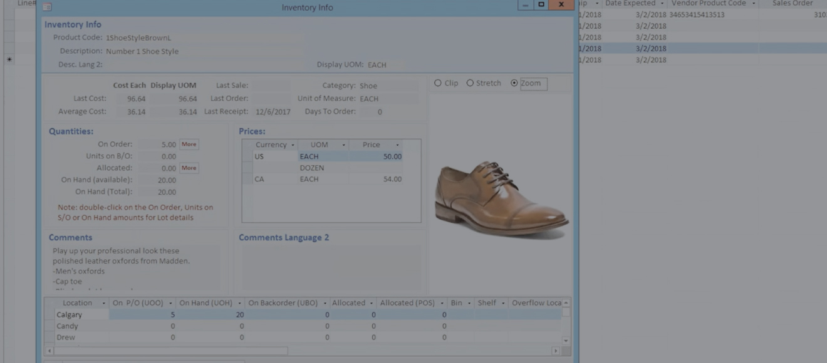The height and width of the screenshot is (363, 827).
Task: Choose the Stretch image option
Action: click(x=470, y=83)
